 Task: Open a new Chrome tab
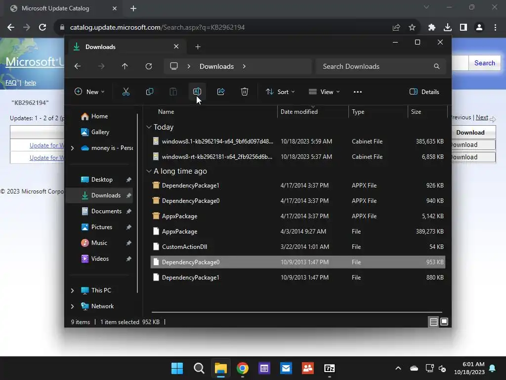pos(133,8)
